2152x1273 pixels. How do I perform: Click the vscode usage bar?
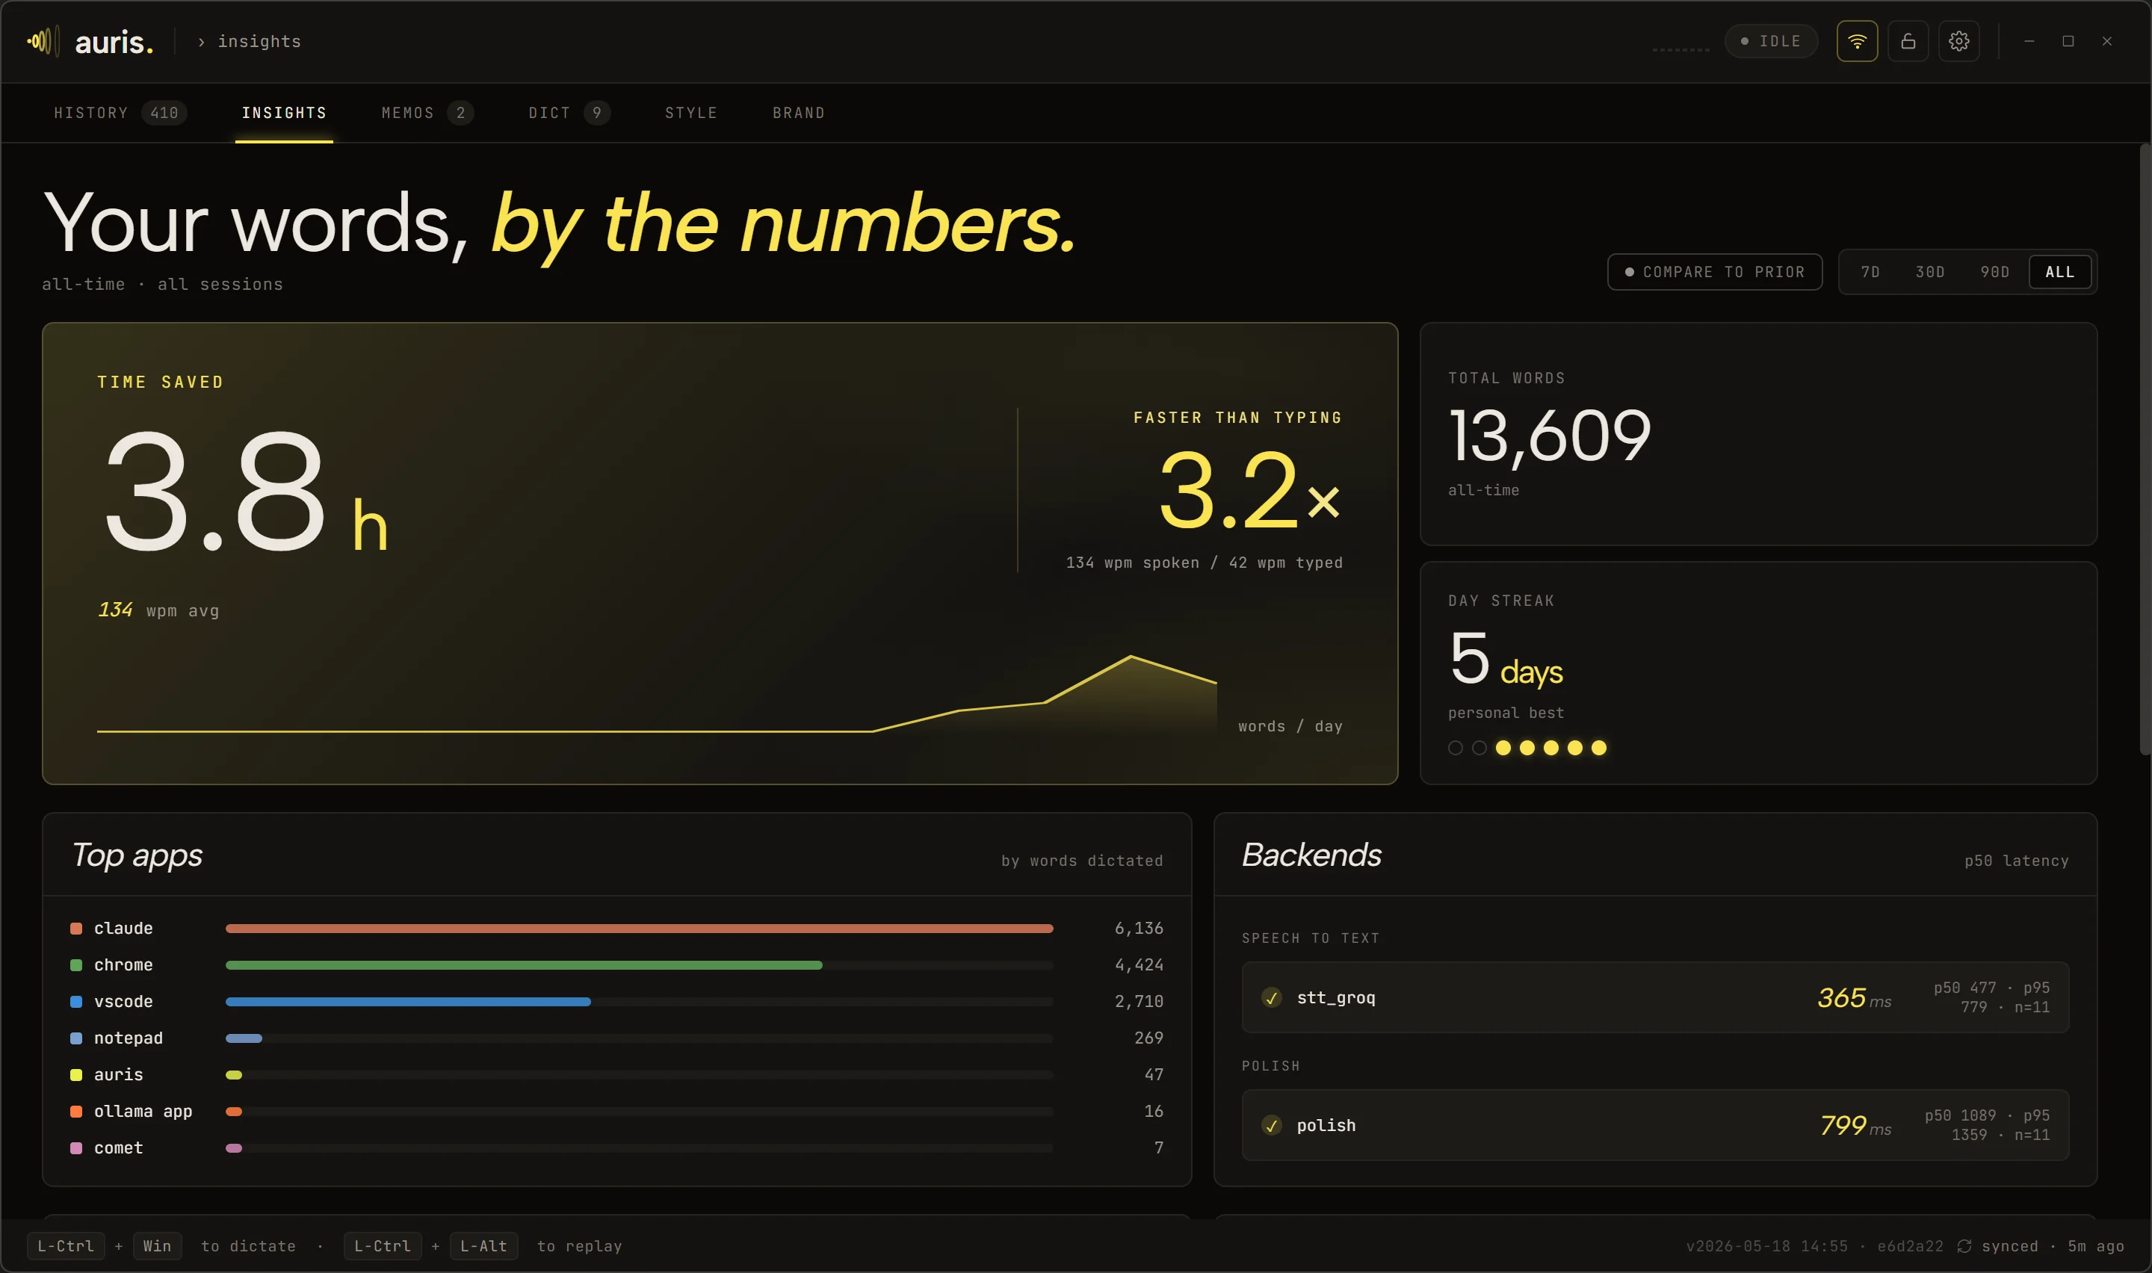click(x=408, y=1002)
